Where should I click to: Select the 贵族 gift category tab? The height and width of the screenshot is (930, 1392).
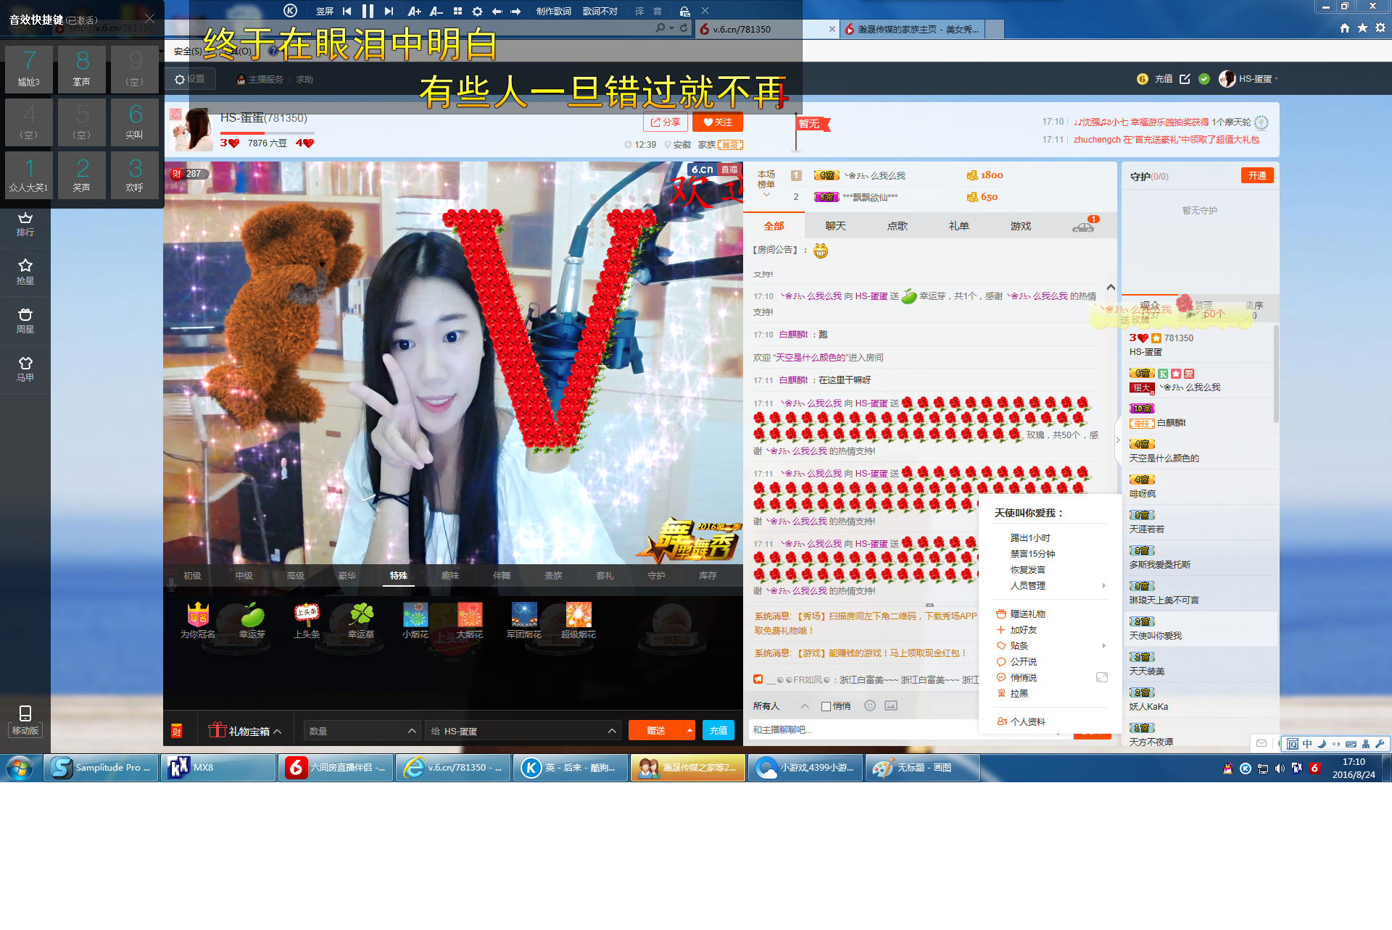click(553, 576)
